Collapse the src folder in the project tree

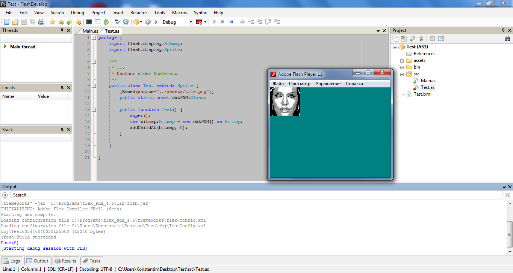(x=402, y=74)
